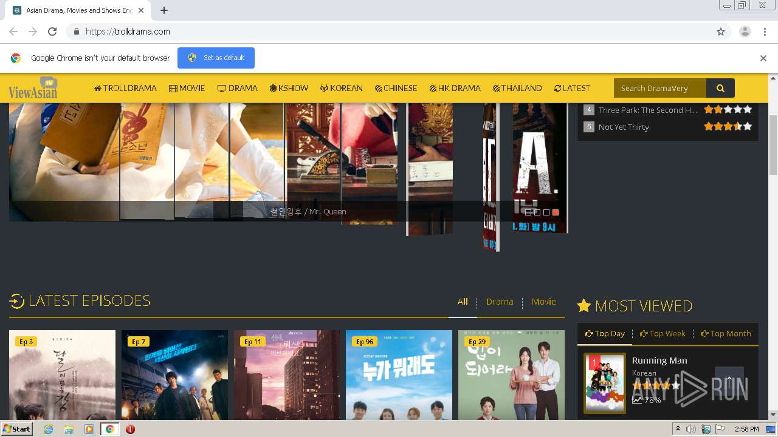Open the Chrome menu
This screenshot has height=437, width=778.
pos(763,32)
